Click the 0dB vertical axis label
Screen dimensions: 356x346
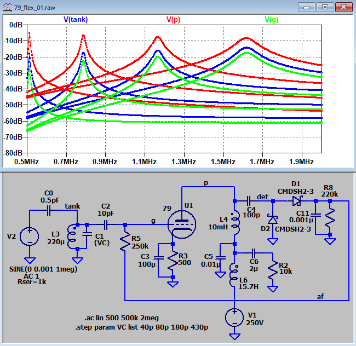coord(16,25)
